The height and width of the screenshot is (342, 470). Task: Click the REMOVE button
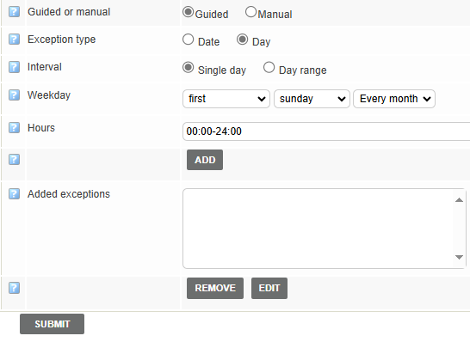(215, 288)
